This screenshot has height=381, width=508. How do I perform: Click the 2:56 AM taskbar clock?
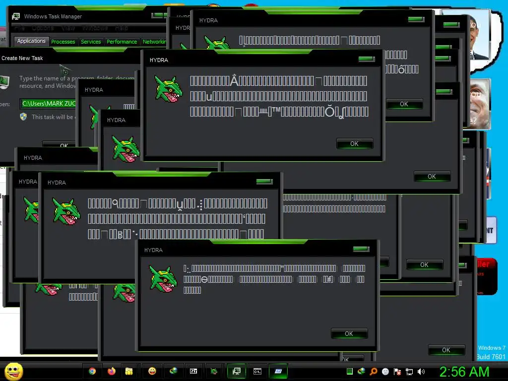[x=464, y=372]
